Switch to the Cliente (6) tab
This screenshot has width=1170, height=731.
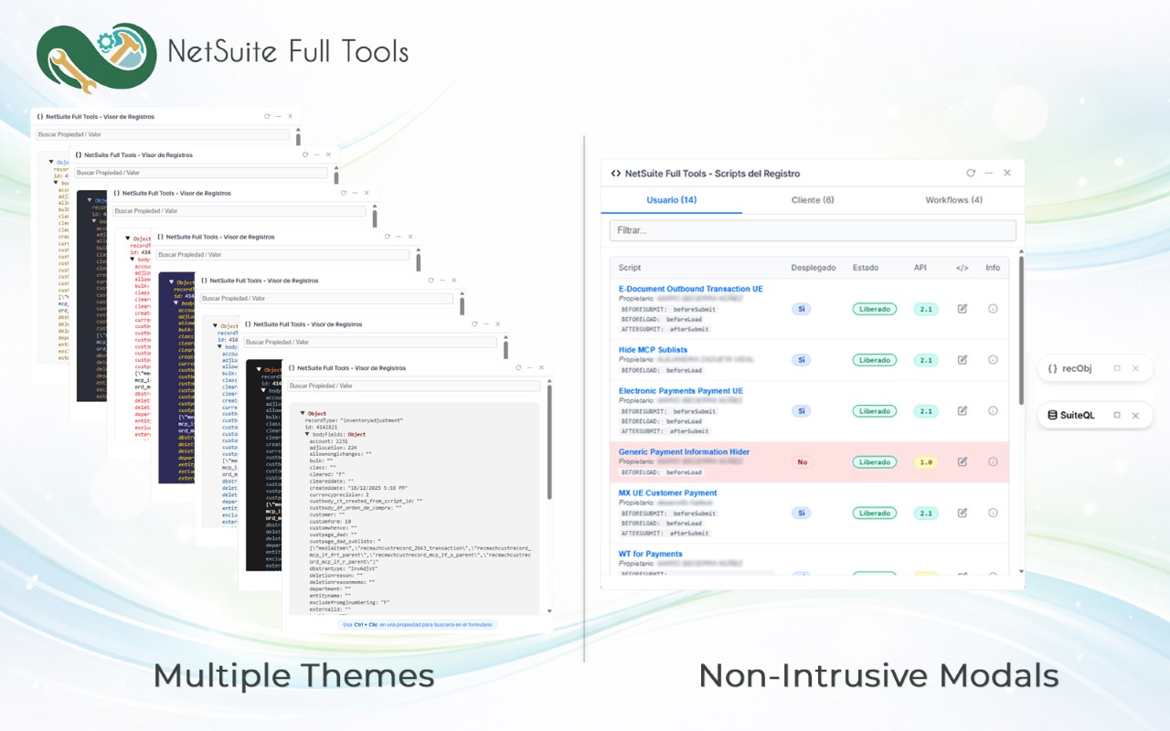point(812,199)
